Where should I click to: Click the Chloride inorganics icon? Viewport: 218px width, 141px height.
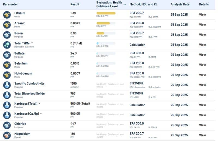click(x=7, y=125)
